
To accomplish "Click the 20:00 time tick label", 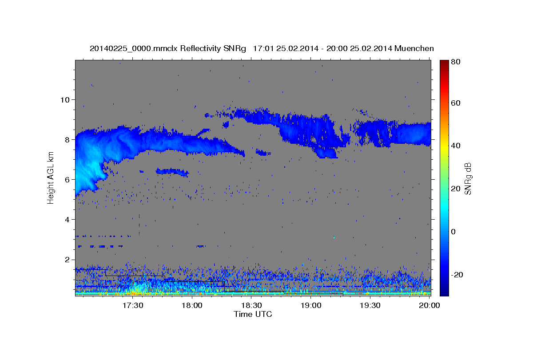I will point(430,305).
